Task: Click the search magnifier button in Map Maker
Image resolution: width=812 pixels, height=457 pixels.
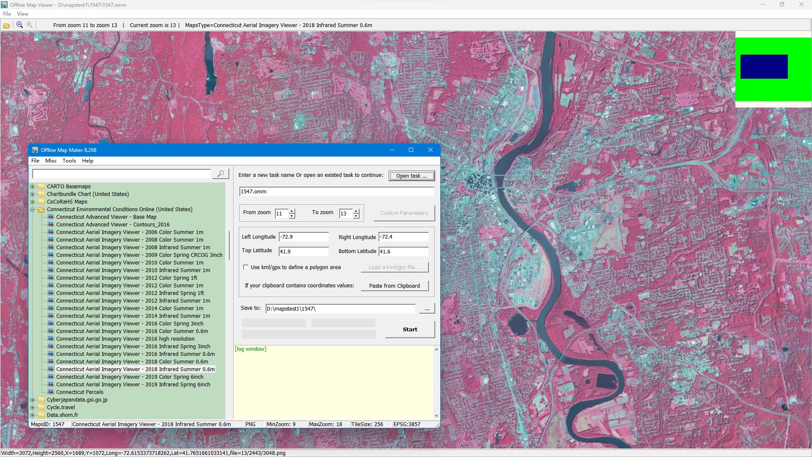Action: 220,174
